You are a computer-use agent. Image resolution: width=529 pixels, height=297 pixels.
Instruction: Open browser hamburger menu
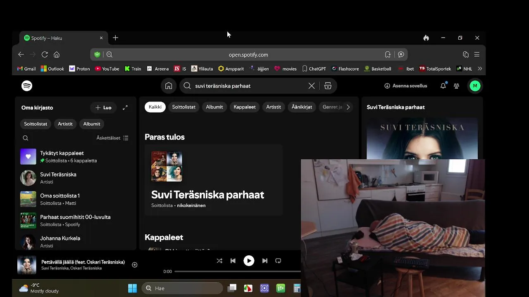[477, 54]
